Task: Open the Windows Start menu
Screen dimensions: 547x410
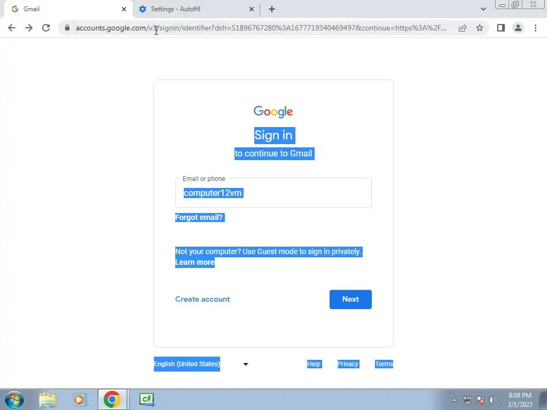Action: (x=14, y=399)
